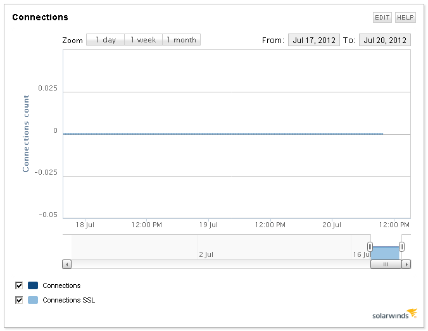Zoom the chart to 1 month
Screen dimensions: 428x331
pyautogui.click(x=182, y=40)
